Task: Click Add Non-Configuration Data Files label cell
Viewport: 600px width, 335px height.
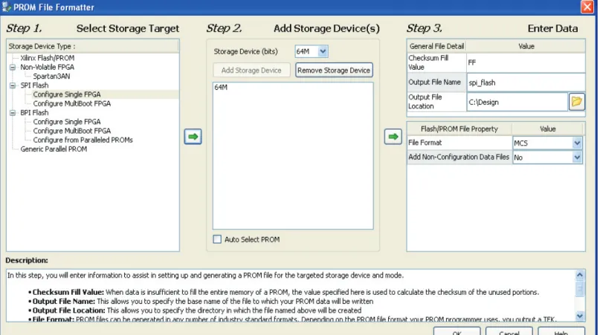Action: [459, 157]
